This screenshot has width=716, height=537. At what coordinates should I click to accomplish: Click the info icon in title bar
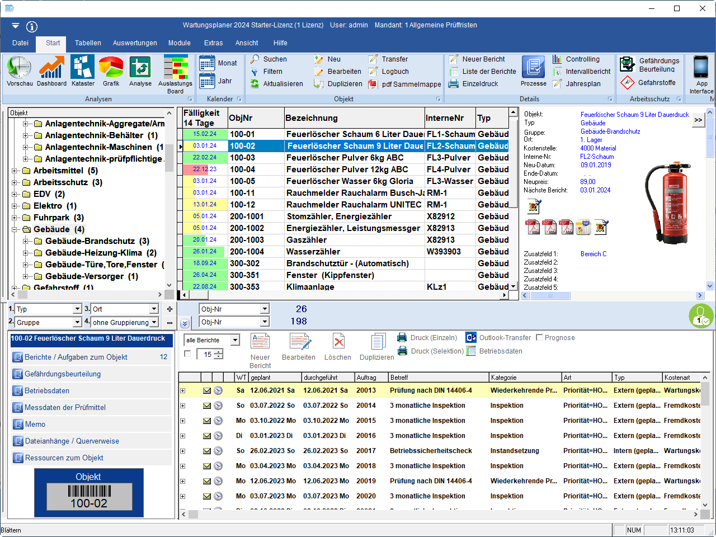pyautogui.click(x=32, y=26)
